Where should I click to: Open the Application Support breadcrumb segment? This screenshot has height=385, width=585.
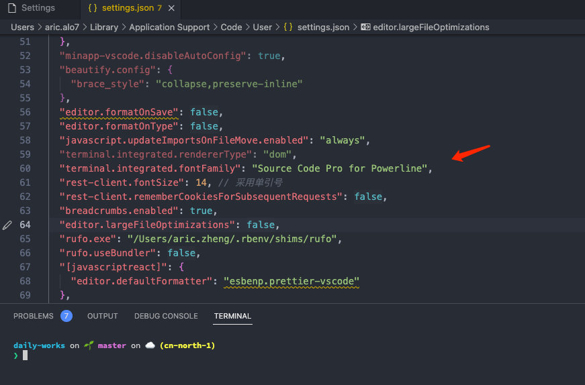(x=169, y=27)
